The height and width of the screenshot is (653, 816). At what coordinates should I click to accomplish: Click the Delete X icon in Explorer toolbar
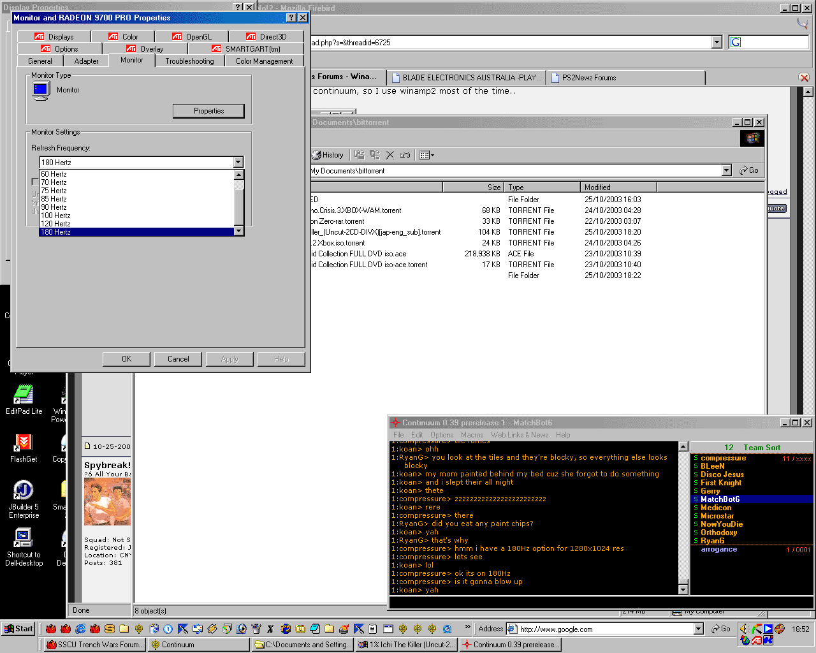pos(390,155)
